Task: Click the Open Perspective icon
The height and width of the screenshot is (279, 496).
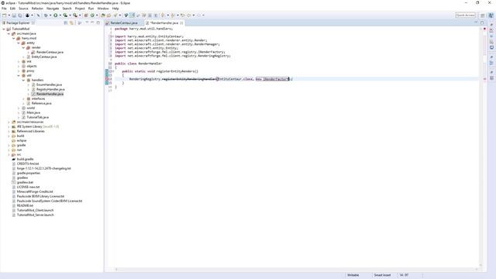Action: 483,15
